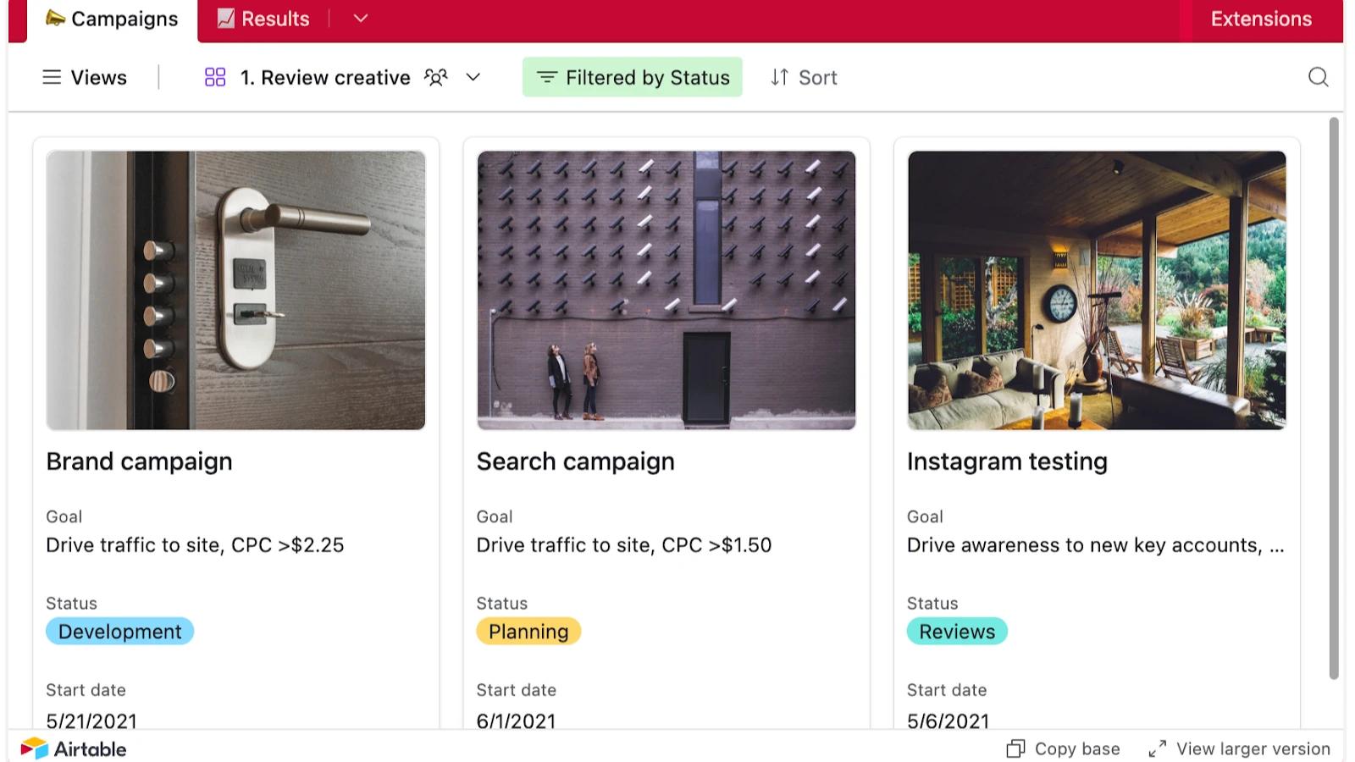Select the 1. Review creative view name

[325, 77]
